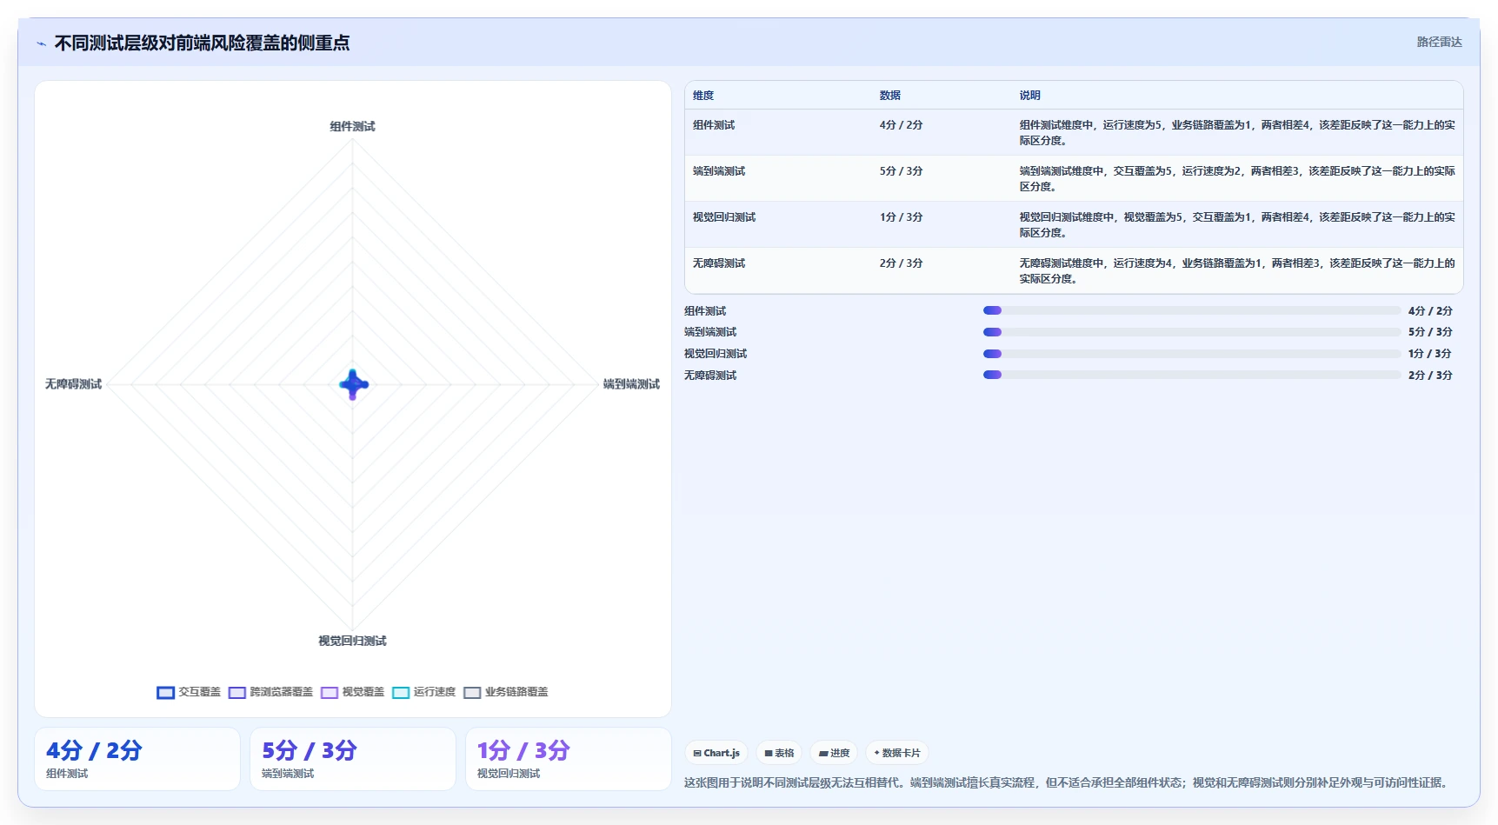Image resolution: width=1498 pixels, height=825 pixels.
Task: Click the 端到端测试 axis label on the radar chart
Action: point(631,383)
